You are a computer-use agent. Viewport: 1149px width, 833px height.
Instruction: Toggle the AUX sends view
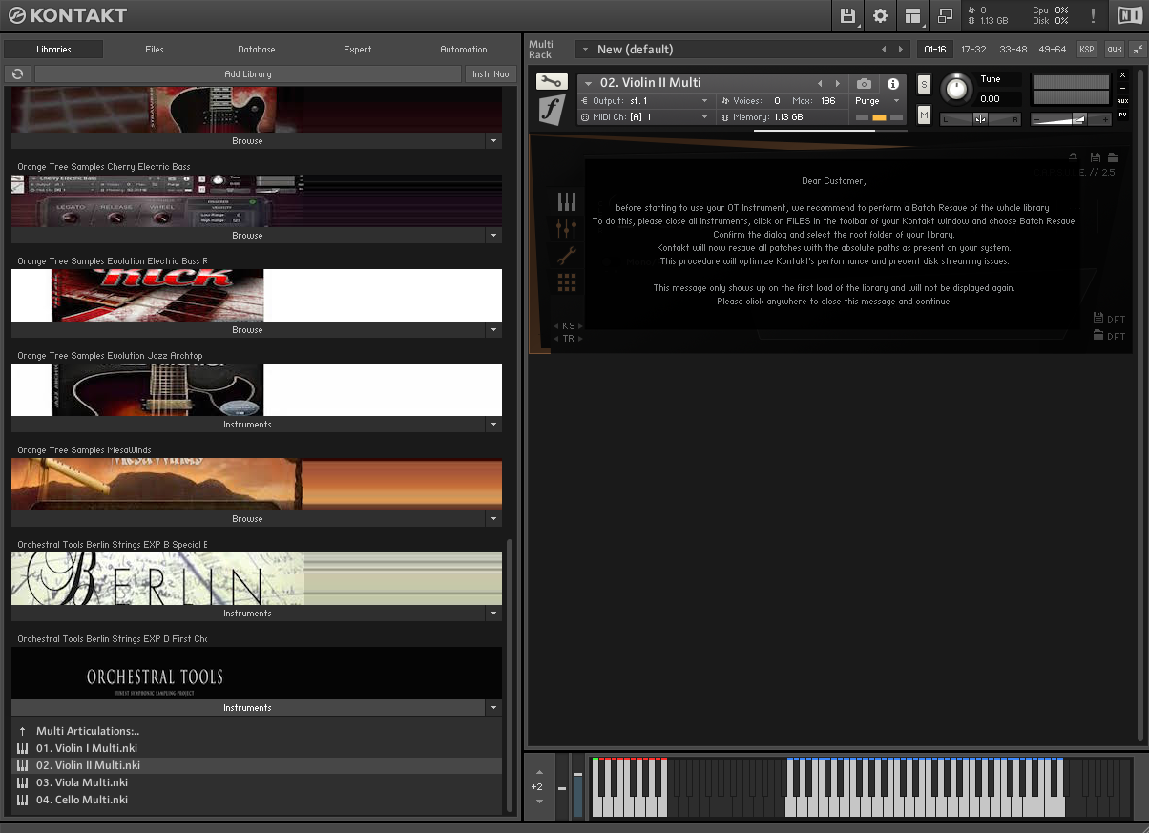tap(1122, 101)
